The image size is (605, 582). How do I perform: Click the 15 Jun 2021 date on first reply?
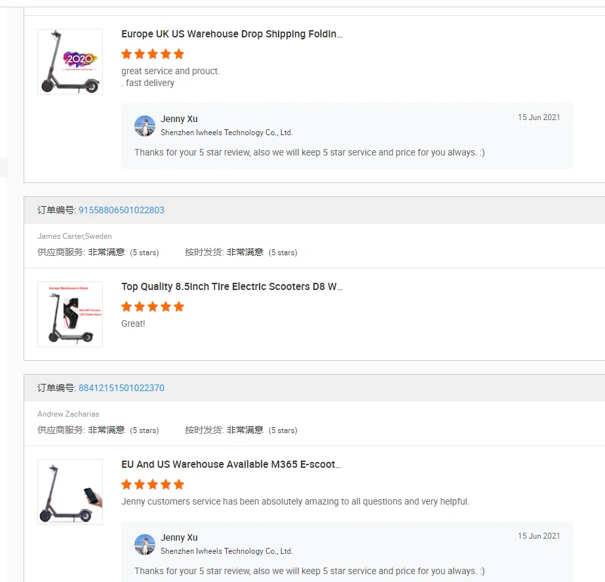pos(539,117)
